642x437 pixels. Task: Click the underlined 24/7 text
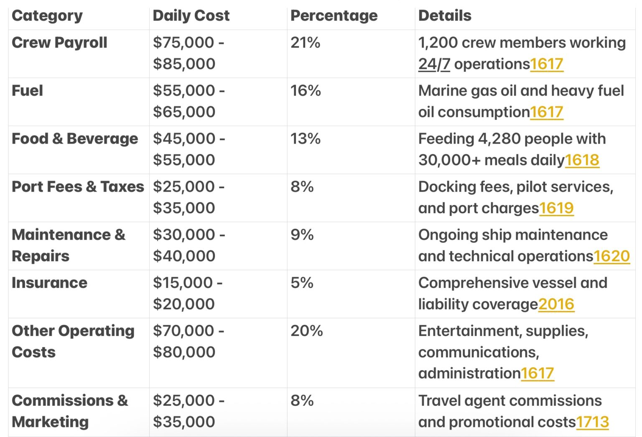pos(434,64)
